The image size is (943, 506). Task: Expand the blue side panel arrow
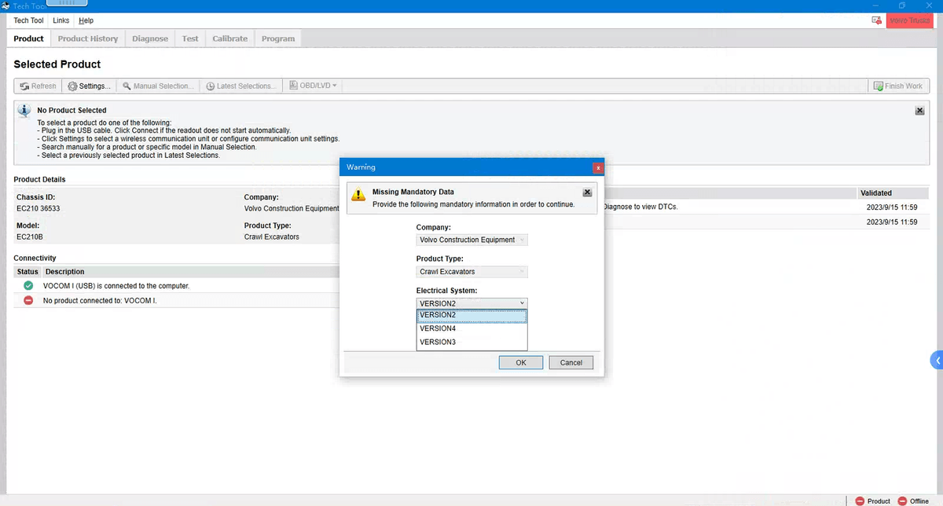pos(937,361)
